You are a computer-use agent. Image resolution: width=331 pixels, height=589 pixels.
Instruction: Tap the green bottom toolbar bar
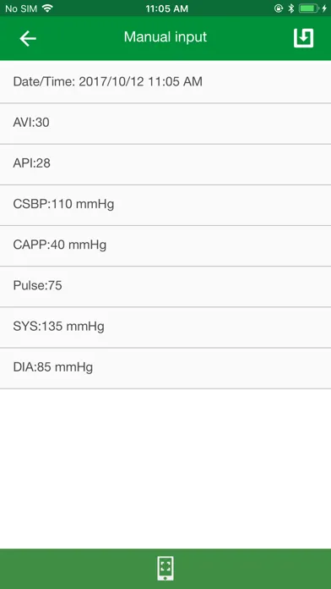(x=165, y=569)
